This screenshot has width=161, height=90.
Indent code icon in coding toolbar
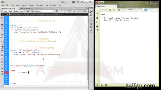(x=2, y=69)
